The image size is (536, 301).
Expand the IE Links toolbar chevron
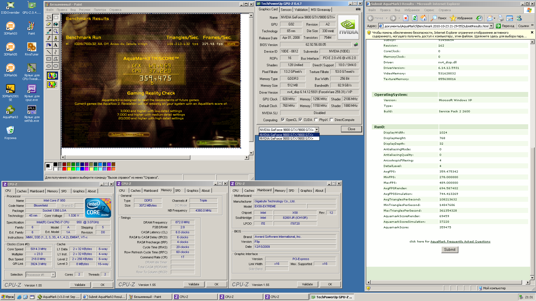pyautogui.click(x=532, y=25)
